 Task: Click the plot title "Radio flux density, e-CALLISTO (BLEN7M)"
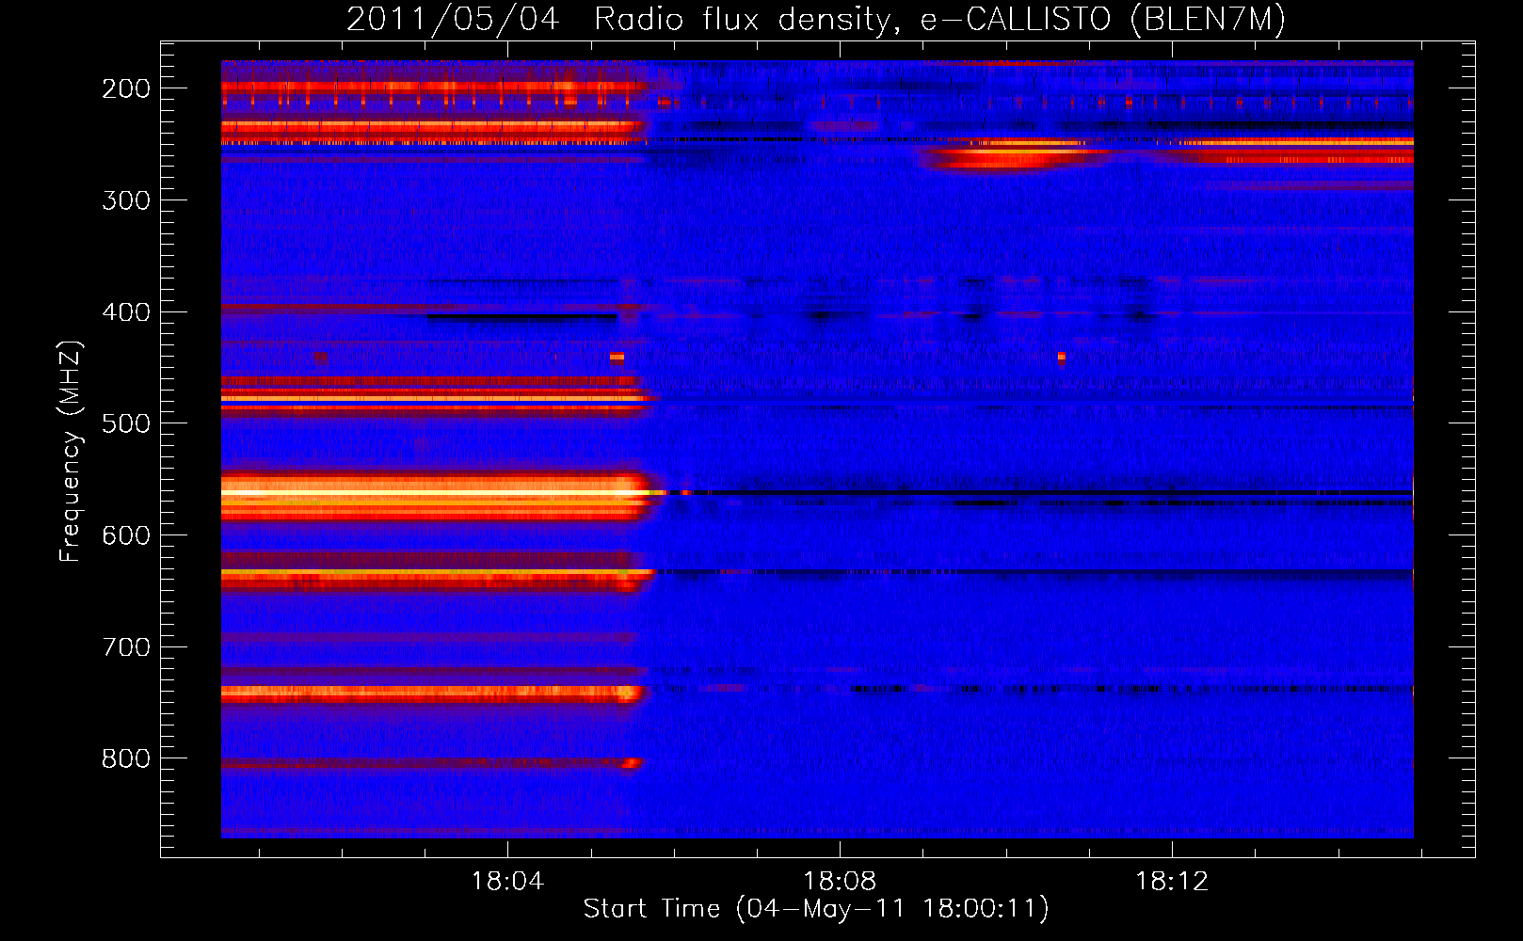(x=939, y=19)
